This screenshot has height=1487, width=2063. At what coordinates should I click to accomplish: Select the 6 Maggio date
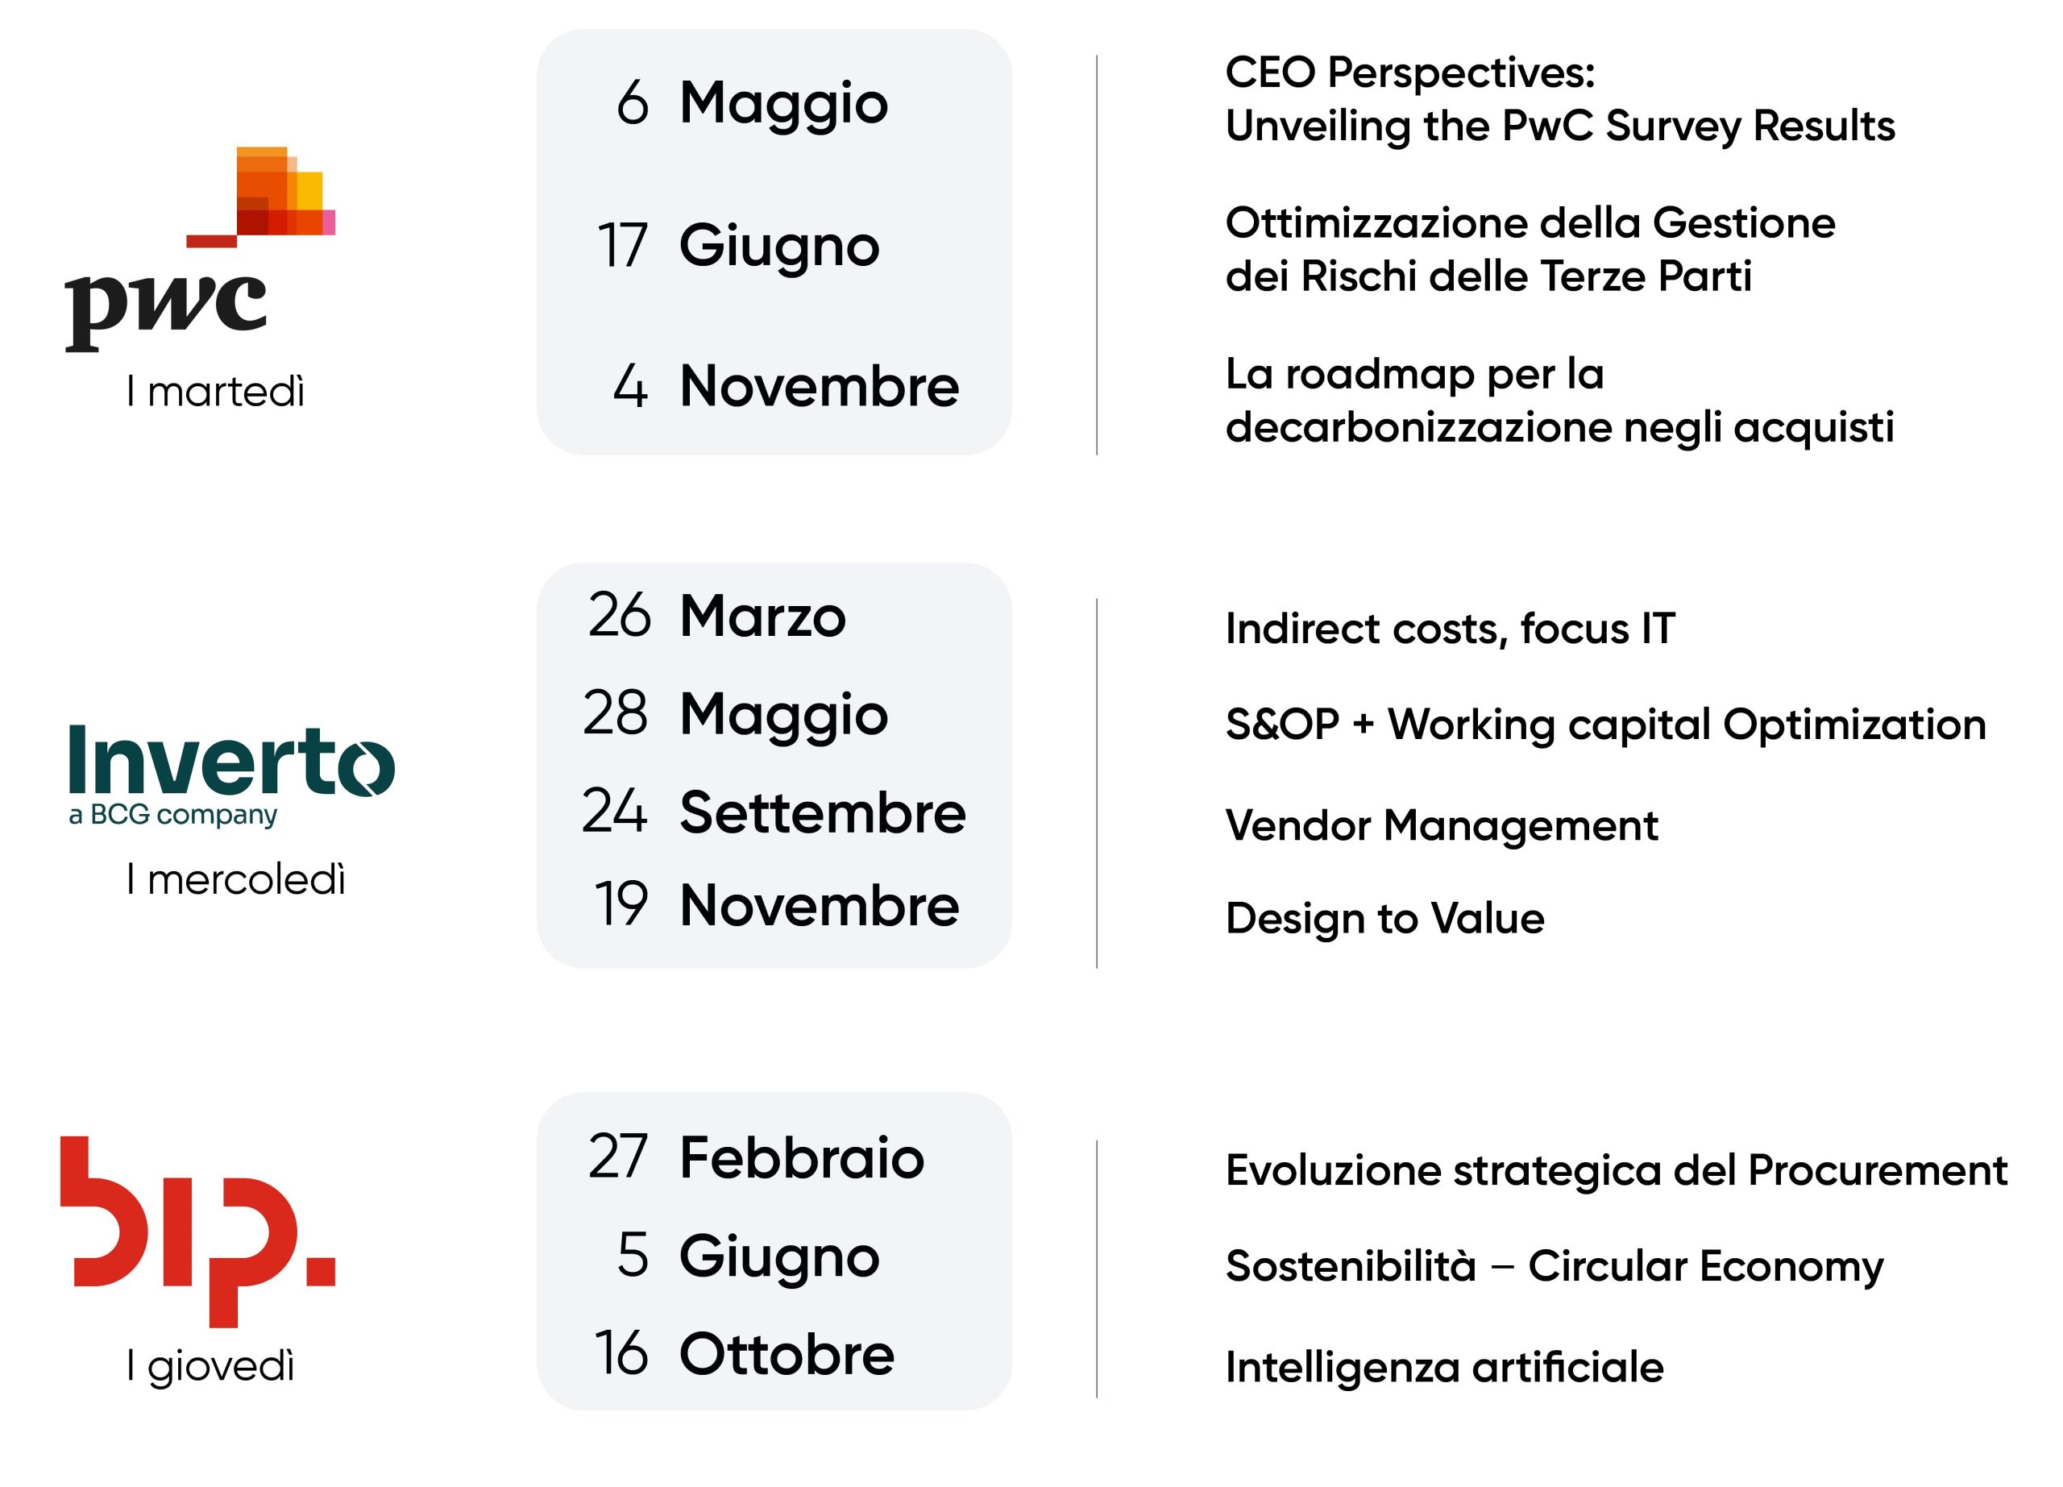pyautogui.click(x=751, y=102)
